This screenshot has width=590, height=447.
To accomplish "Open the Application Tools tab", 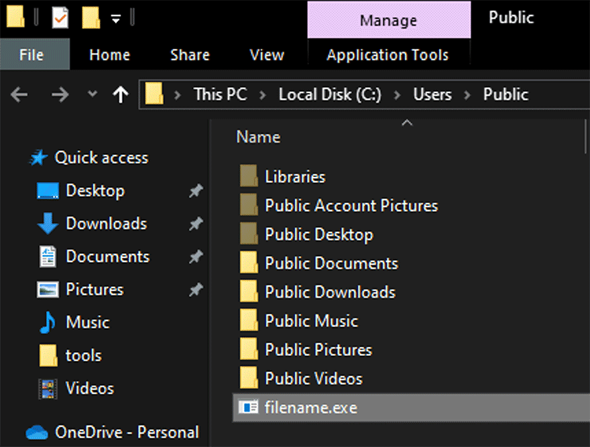I will click(x=388, y=55).
